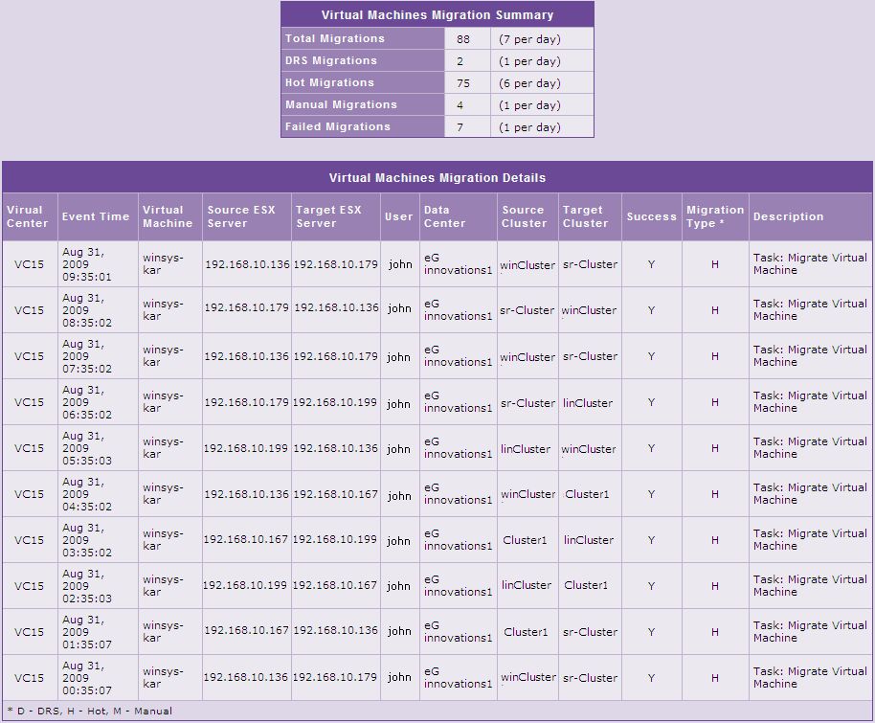Click the Failed Migrations count 7

pyautogui.click(x=460, y=127)
